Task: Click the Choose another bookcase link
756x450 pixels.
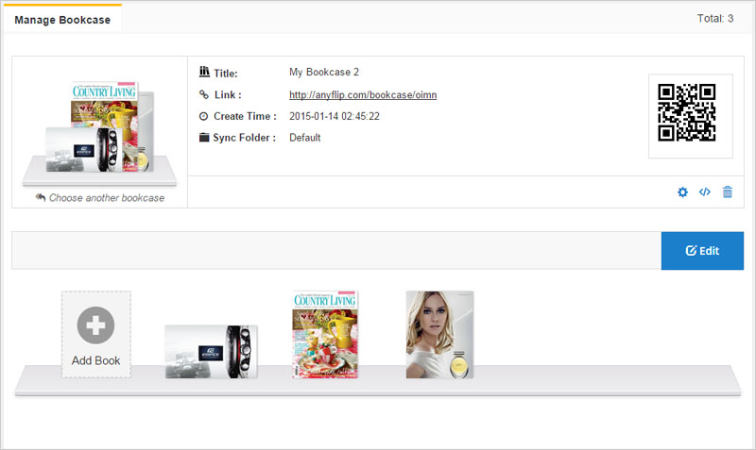Action: 107,198
